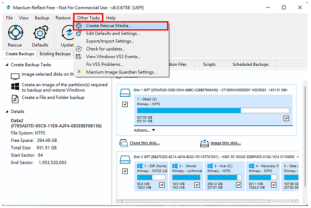
Task: Click the Edit Defaults and Settings gear icon
Action: tap(79, 34)
